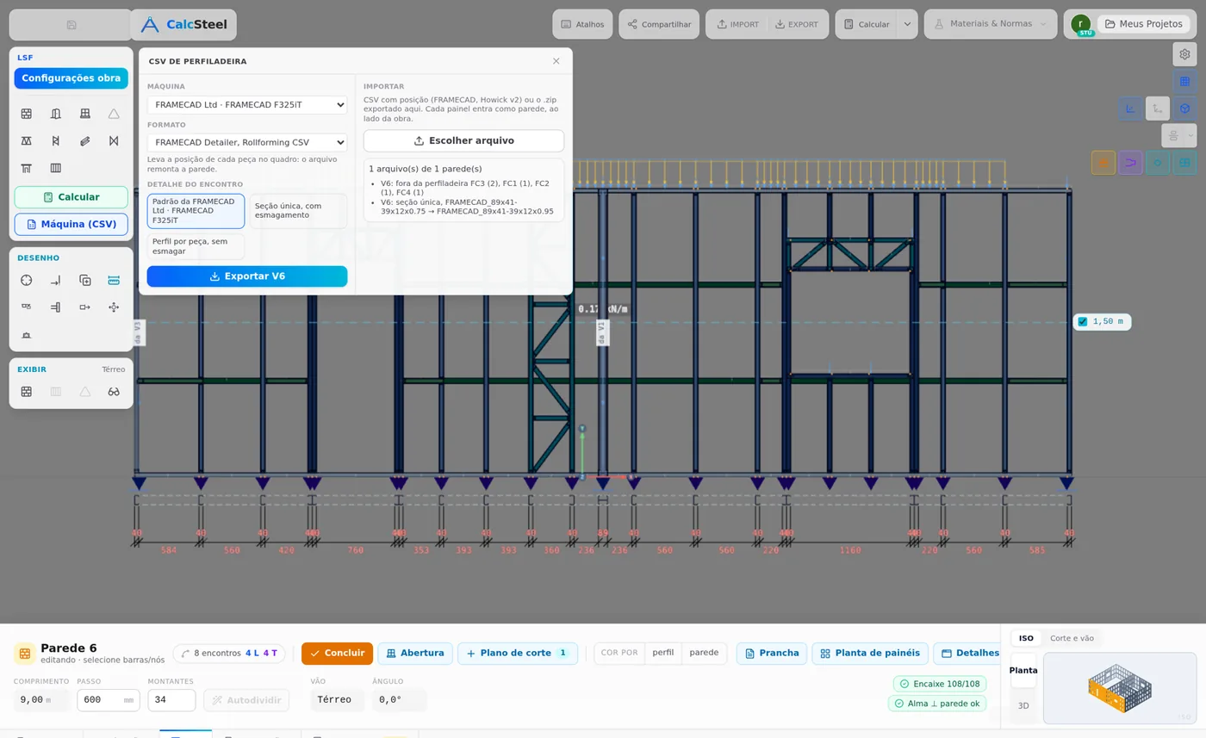Select the window opening tool in LSF panel
1206x738 pixels.
pyautogui.click(x=84, y=114)
